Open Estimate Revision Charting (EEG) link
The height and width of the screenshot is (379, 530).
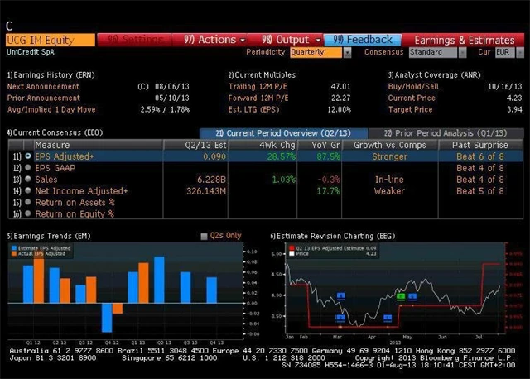pos(333,236)
